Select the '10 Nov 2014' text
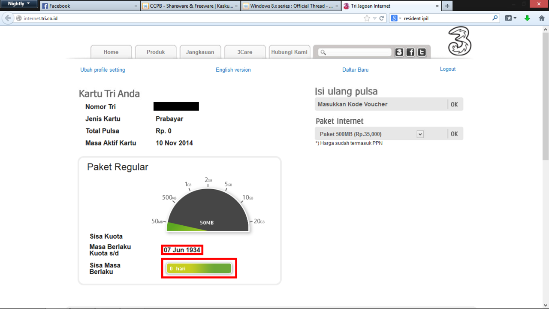 [174, 143]
